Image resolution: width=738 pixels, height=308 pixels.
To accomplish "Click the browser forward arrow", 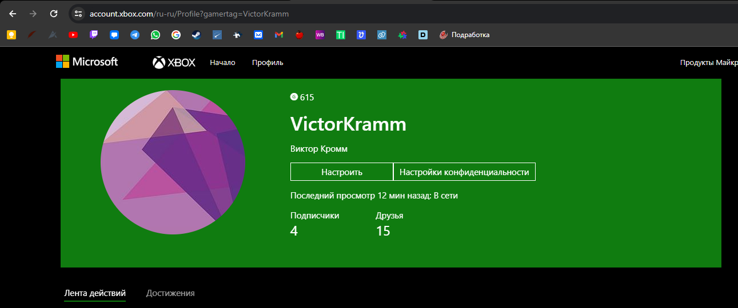I will tap(33, 14).
